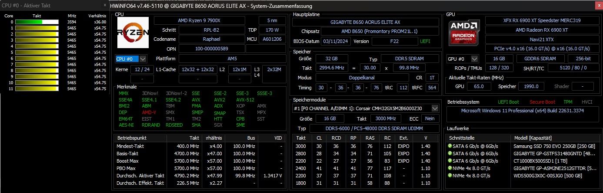The image size is (603, 193).
Task: Click the 256-bit bus width field
Action: [x=583, y=59]
